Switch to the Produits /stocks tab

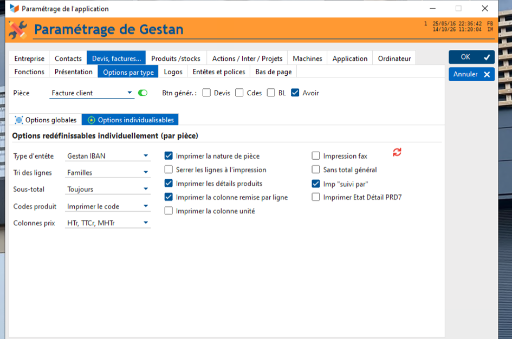pos(176,58)
